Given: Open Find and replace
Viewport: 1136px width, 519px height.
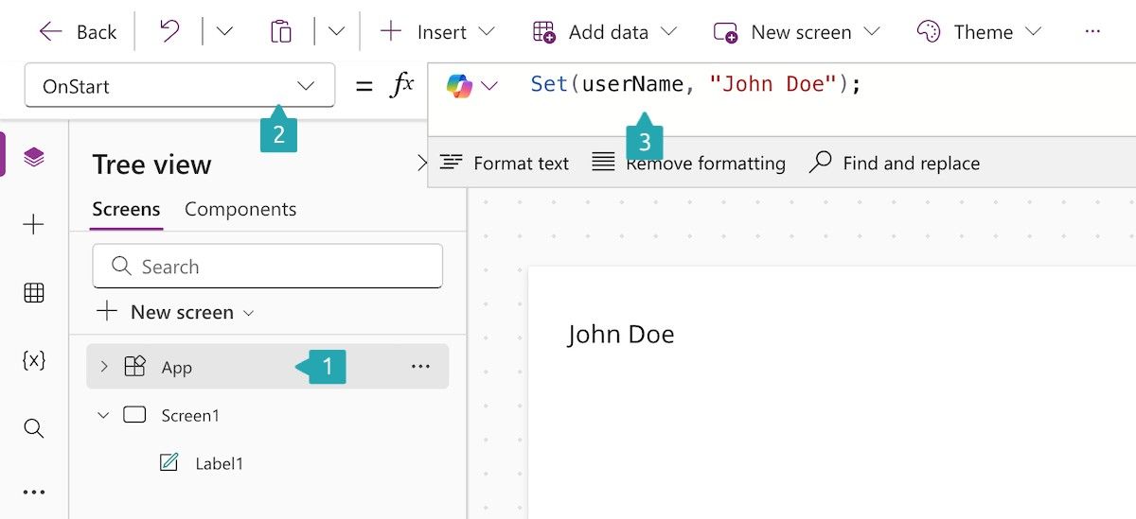Looking at the screenshot, I should pyautogui.click(x=895, y=163).
